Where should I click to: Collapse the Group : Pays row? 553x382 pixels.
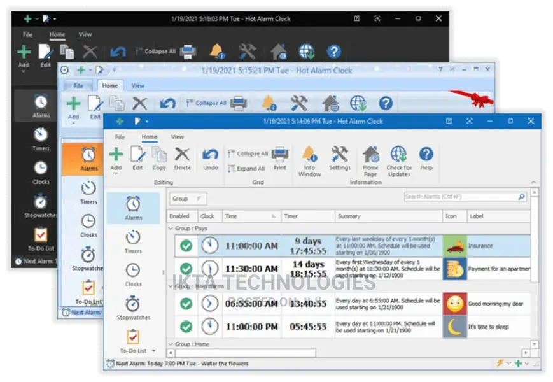tap(171, 229)
